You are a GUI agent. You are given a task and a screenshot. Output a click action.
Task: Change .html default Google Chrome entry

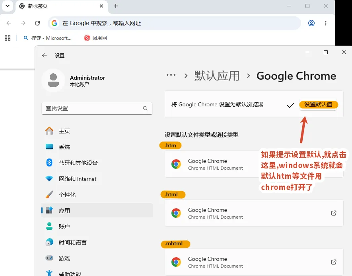[x=254, y=213]
